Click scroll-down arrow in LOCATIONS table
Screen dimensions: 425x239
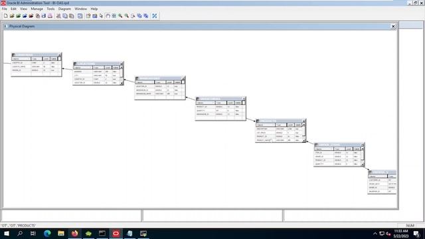[x=122, y=83]
